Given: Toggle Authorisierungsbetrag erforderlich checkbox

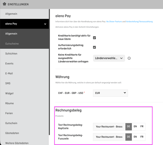Looking at the screenshot, I should click(x=94, y=47).
